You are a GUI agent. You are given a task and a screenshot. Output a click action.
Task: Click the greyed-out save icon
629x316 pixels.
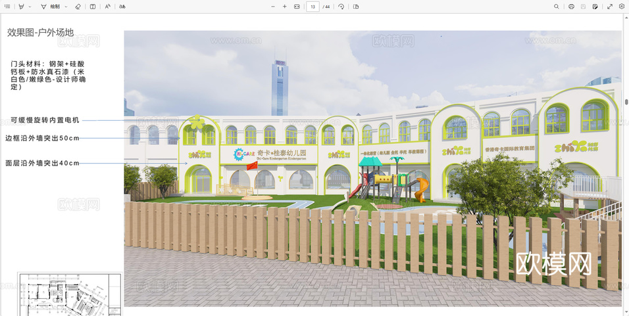point(583,7)
